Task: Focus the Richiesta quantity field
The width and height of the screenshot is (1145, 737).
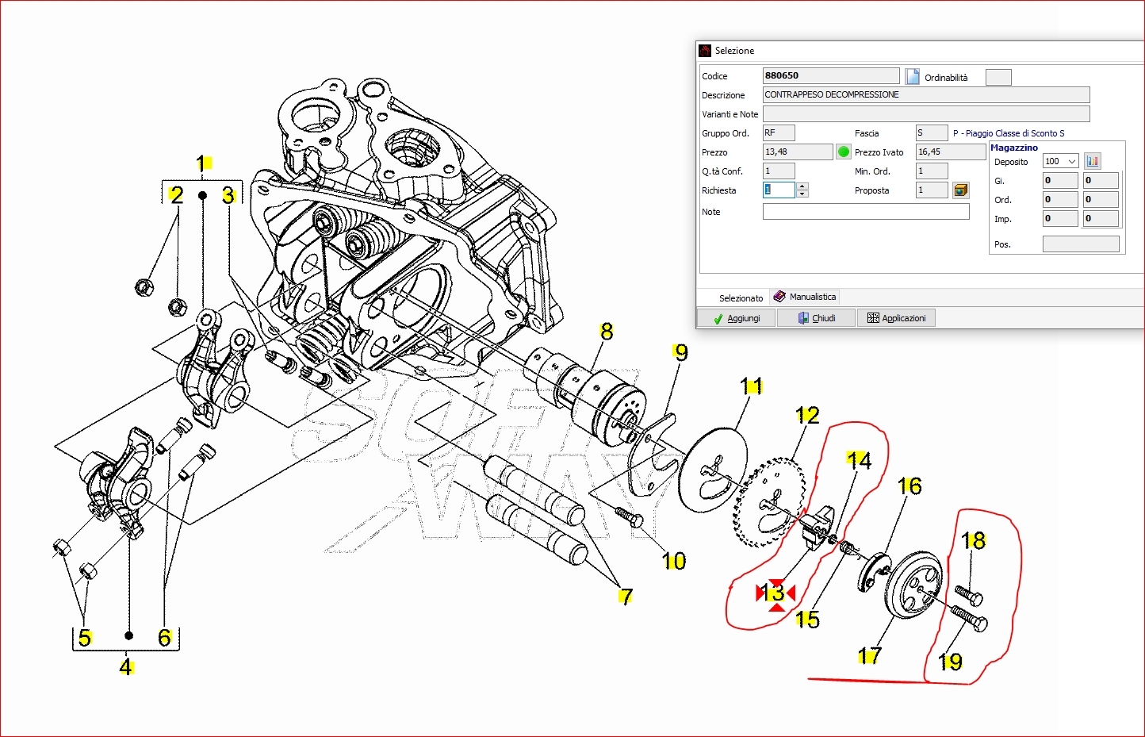Action: [778, 190]
